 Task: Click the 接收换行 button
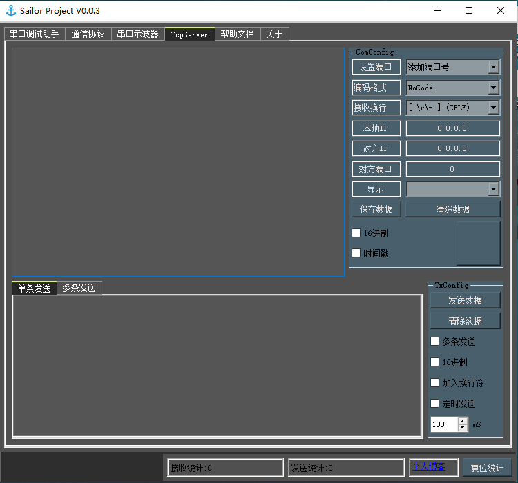point(376,108)
